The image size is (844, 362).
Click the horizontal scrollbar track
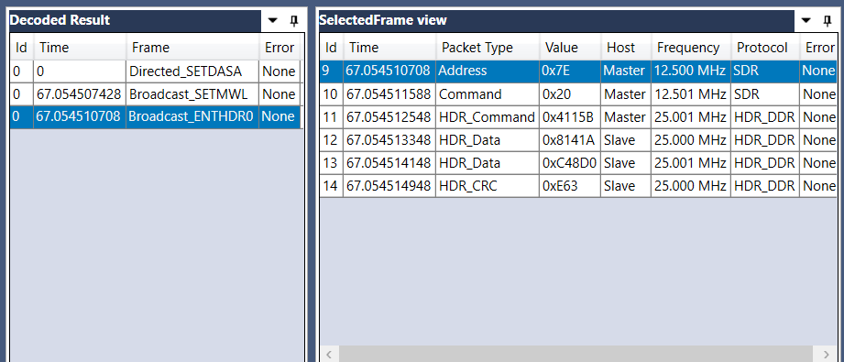pos(578,354)
